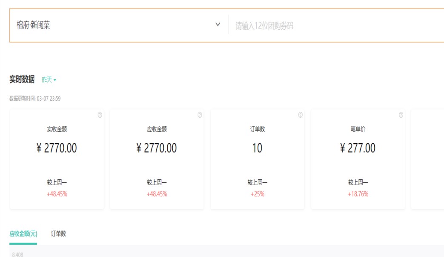Click the 数据更新时间 timestamp text
The width and height of the screenshot is (444, 257).
[35, 99]
